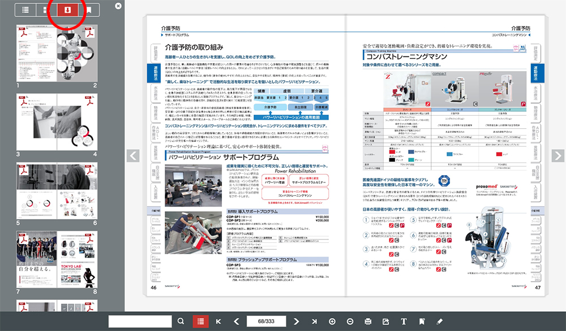Screen dimensions: 566x331
Task: Download the PDF for page 2
Action: point(89,32)
